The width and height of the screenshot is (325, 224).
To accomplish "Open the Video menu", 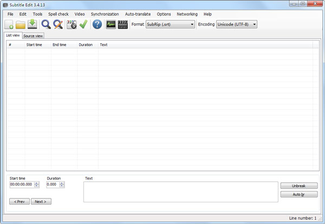I will coord(80,14).
